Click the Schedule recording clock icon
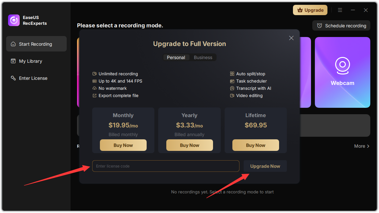 pyautogui.click(x=320, y=25)
